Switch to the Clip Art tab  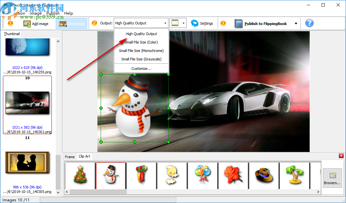84,157
